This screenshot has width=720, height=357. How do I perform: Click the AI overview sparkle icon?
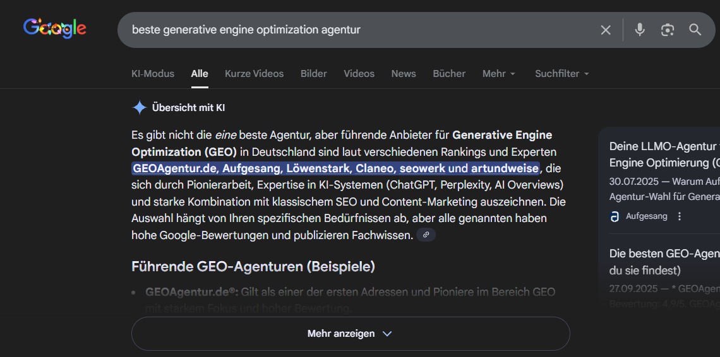[139, 108]
